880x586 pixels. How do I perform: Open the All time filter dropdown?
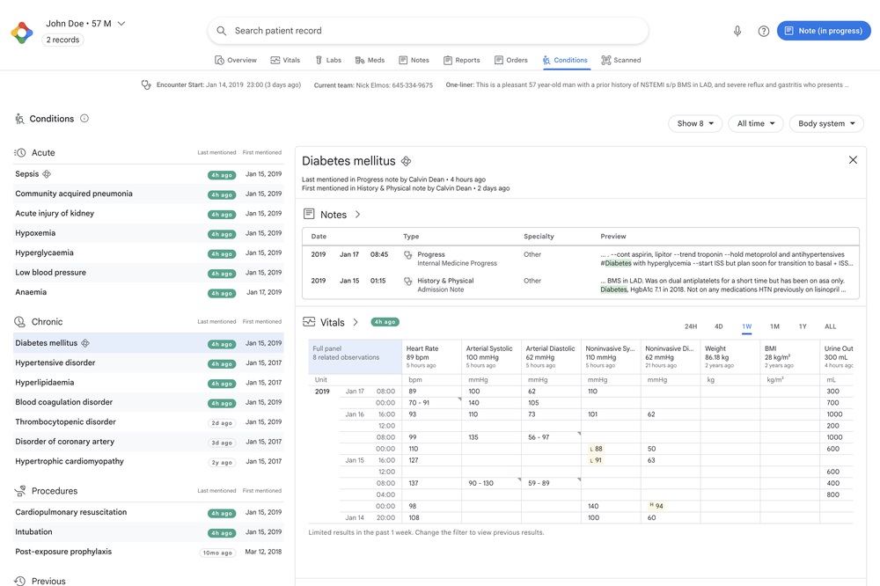tap(755, 124)
